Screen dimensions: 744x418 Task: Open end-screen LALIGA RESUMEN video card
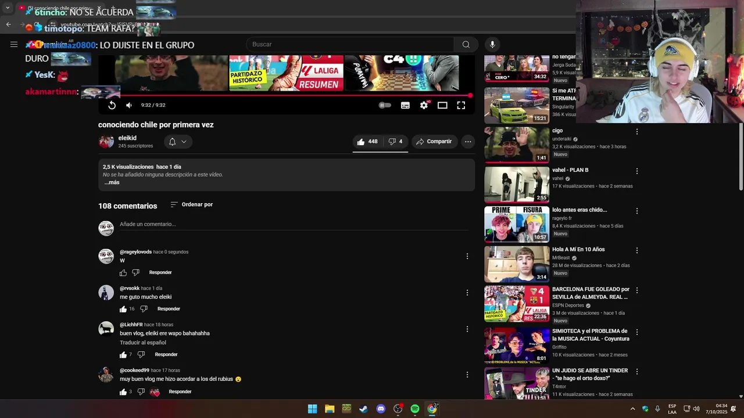[286, 73]
